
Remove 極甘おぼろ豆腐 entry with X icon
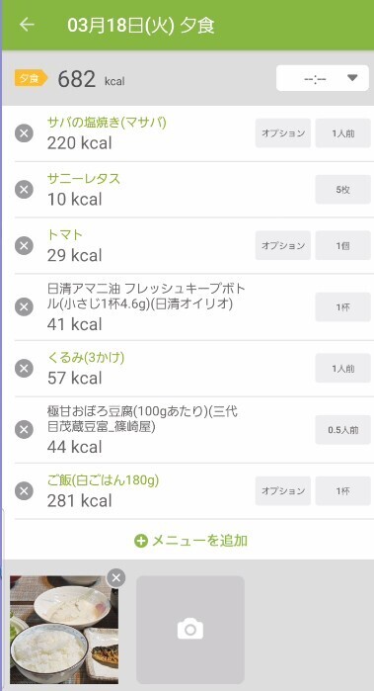[x=24, y=430]
